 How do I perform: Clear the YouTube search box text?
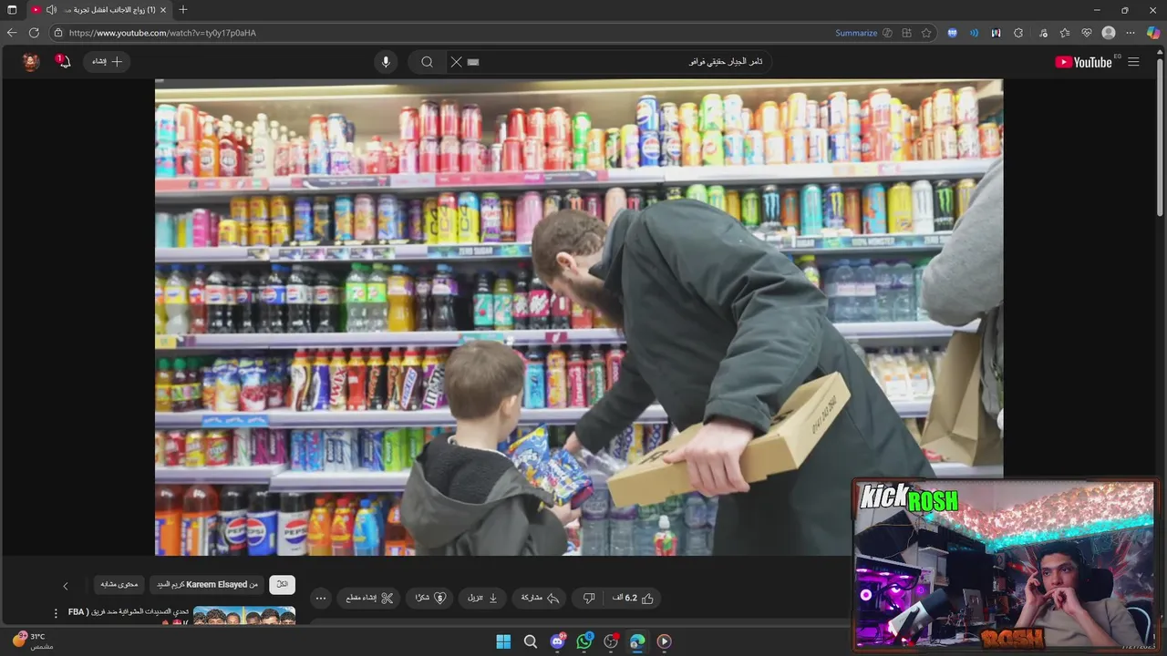(x=456, y=62)
